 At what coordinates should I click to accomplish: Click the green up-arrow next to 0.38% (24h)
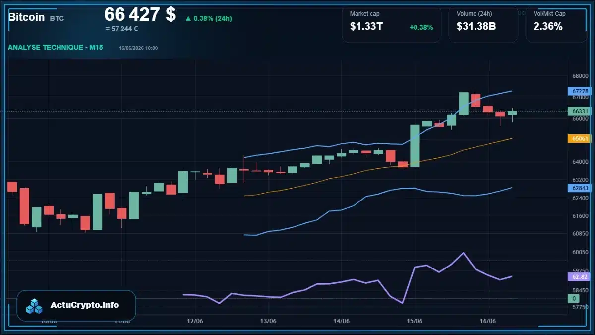coord(188,19)
